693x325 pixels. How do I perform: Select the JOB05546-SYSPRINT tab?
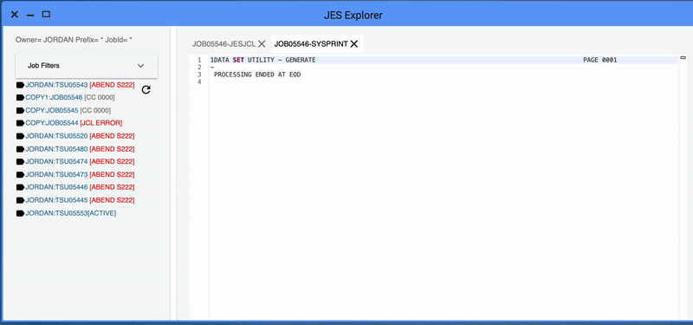click(x=311, y=44)
